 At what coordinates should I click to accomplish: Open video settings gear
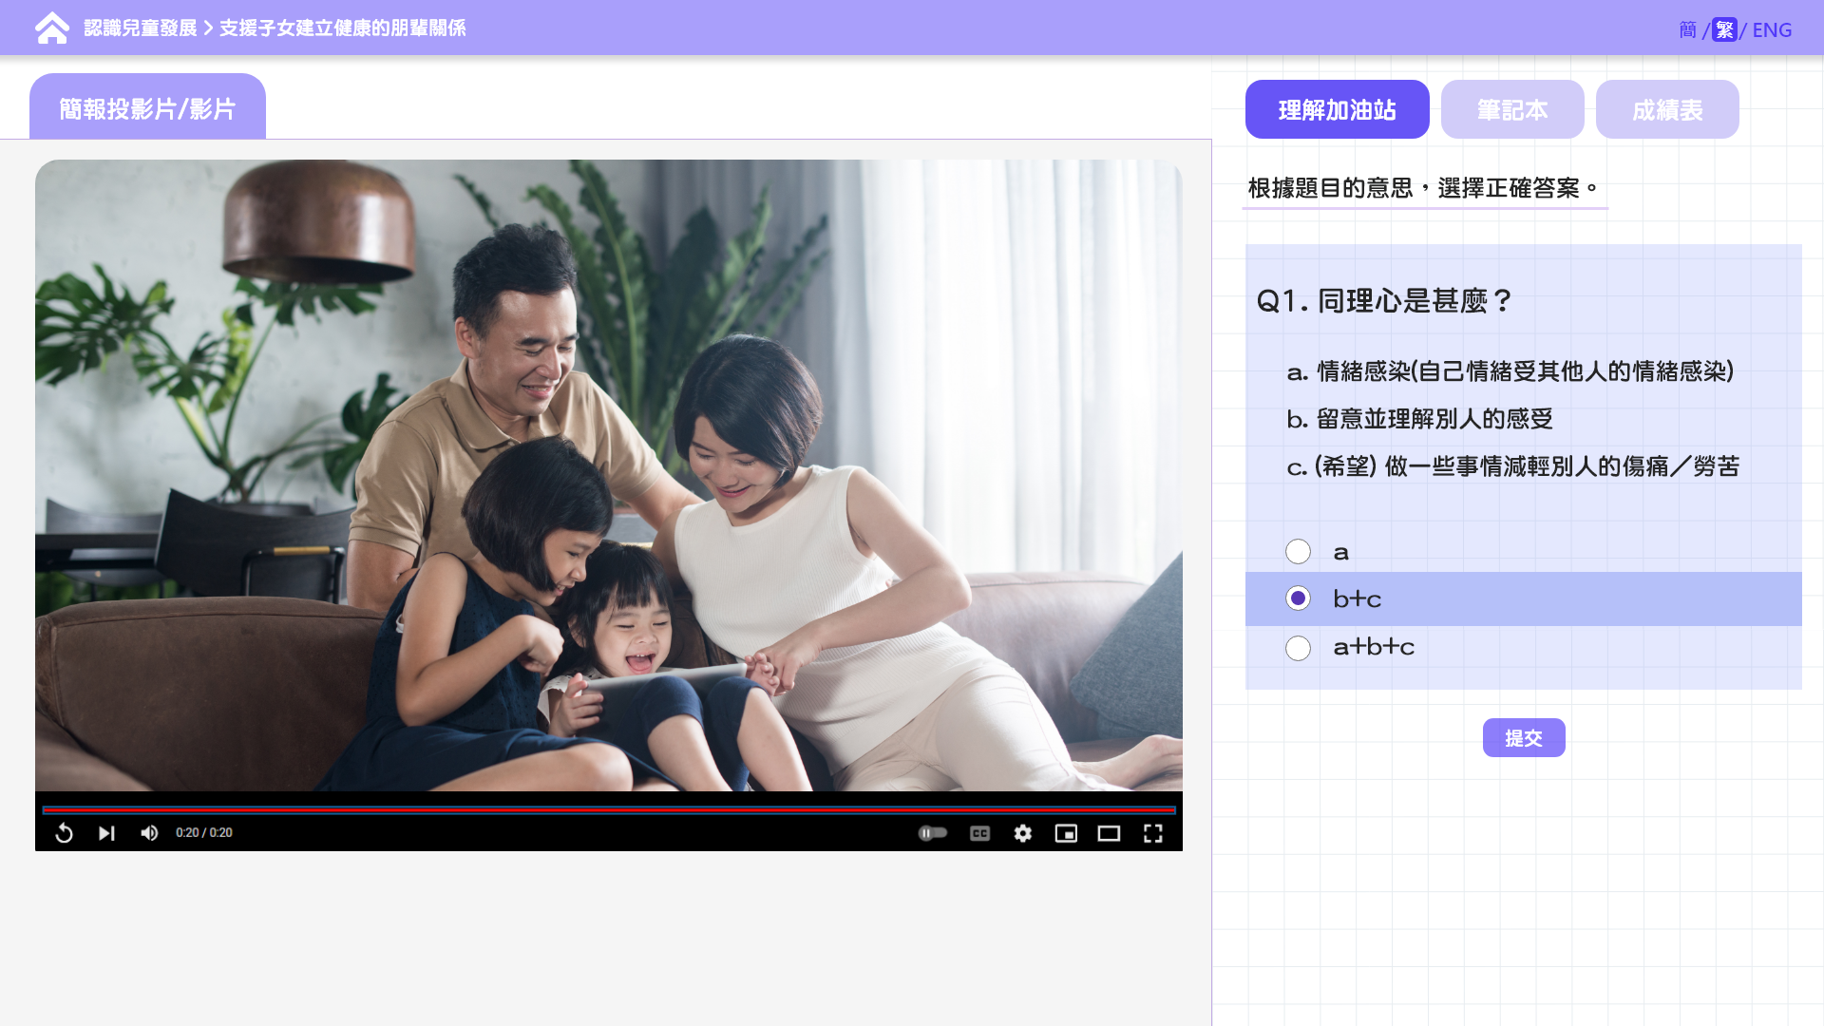tap(1022, 833)
